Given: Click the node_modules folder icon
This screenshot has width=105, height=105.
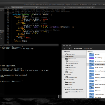Looking at the screenshot, I should [x=92, y=78].
